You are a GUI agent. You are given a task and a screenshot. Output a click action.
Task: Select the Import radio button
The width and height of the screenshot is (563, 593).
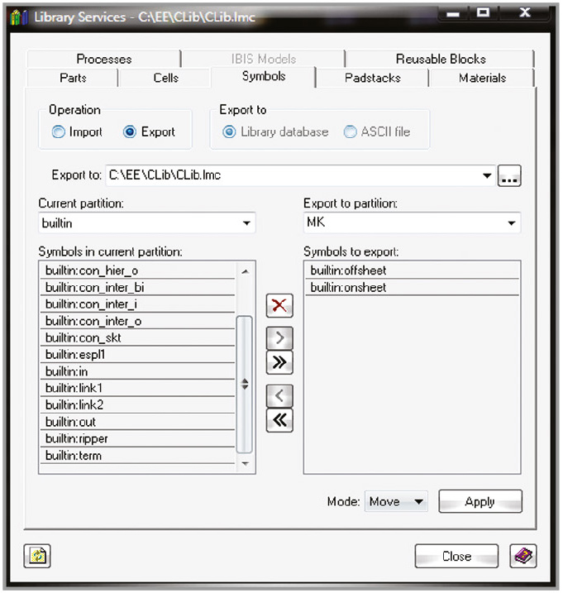[x=58, y=132]
